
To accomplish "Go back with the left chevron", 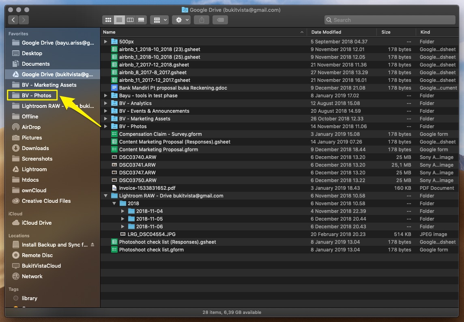I will coord(13,20).
